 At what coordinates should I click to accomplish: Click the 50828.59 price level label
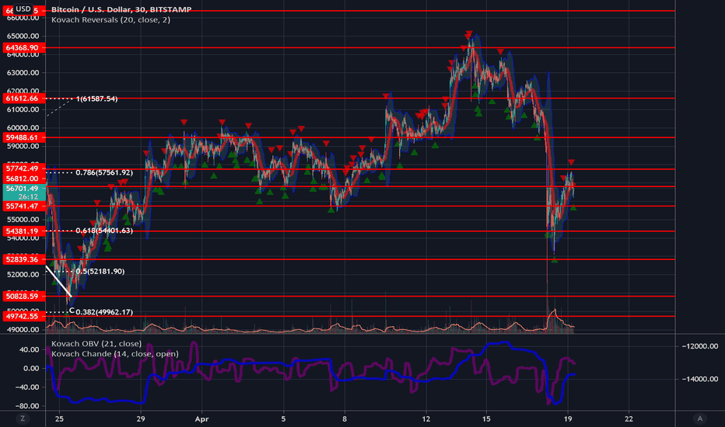click(x=24, y=297)
